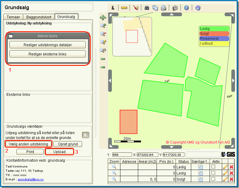Click the zoom with lightning bolt tool
The height and width of the screenshot is (188, 239).
(103, 42)
